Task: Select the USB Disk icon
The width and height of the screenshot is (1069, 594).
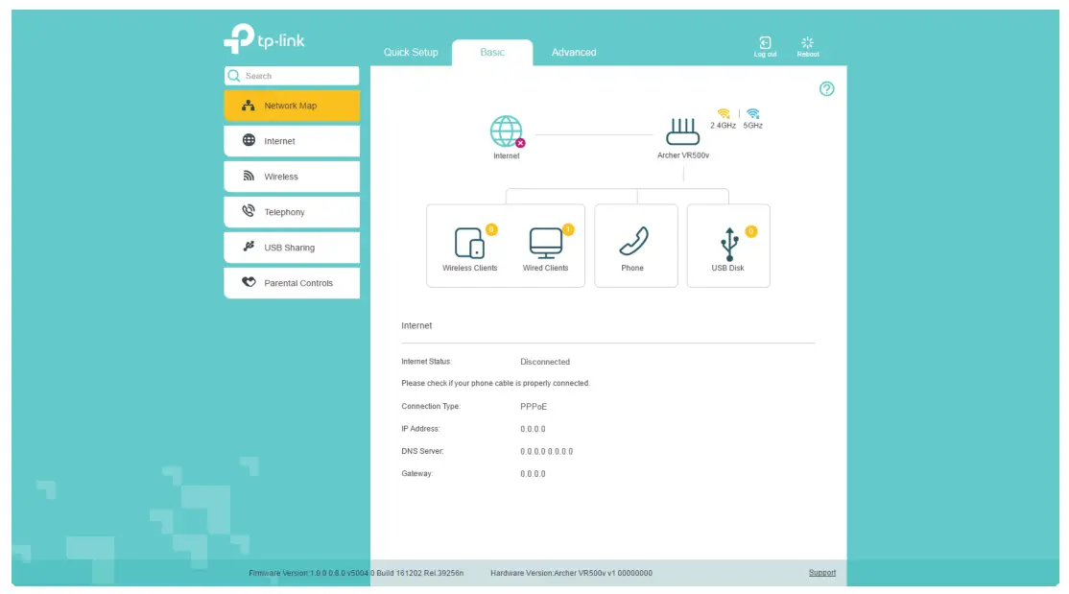Action: (728, 244)
